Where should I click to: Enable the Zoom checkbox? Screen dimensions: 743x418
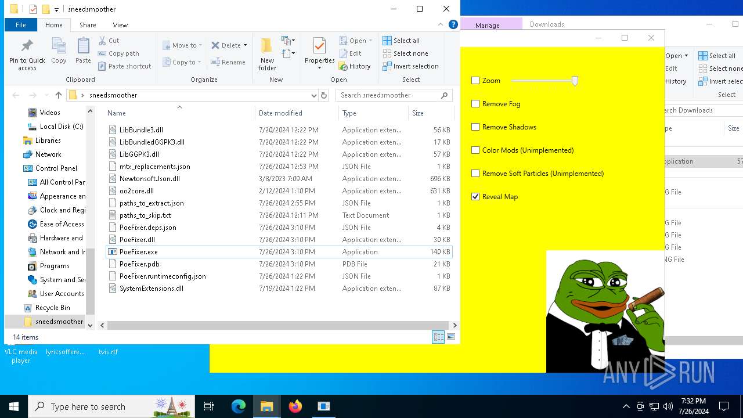pos(475,81)
